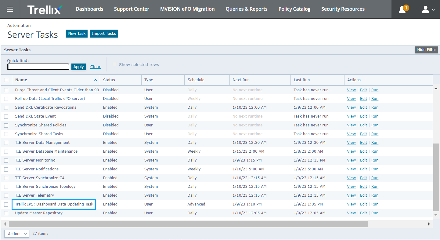
Task: Click the horizontal scrollbar thumb
Action: 188,224
